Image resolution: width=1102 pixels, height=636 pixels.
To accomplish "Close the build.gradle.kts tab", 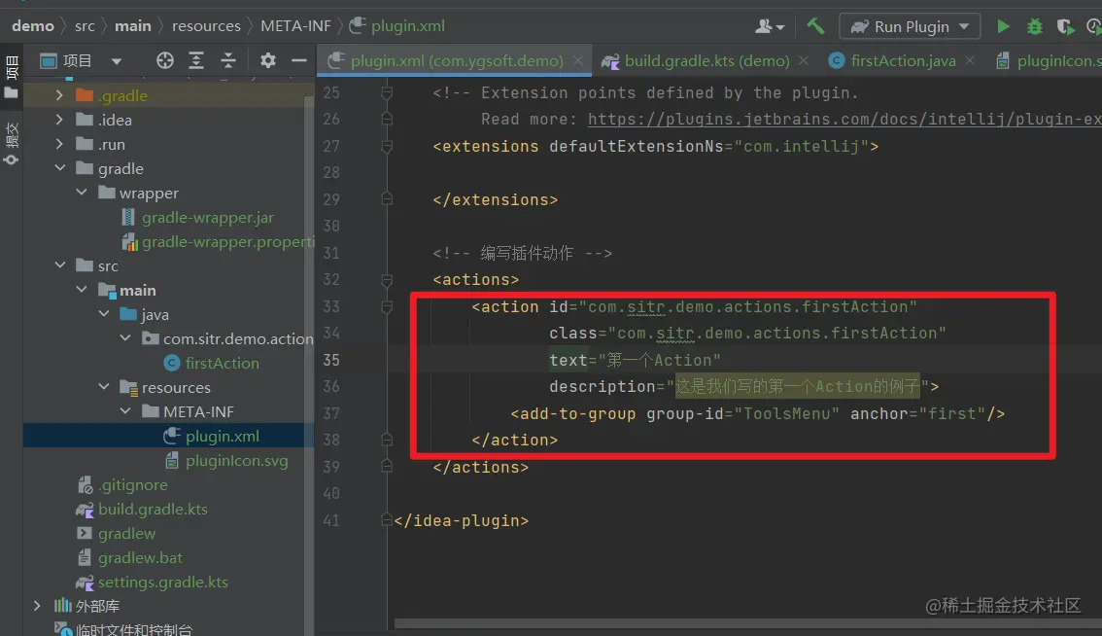I will [804, 60].
